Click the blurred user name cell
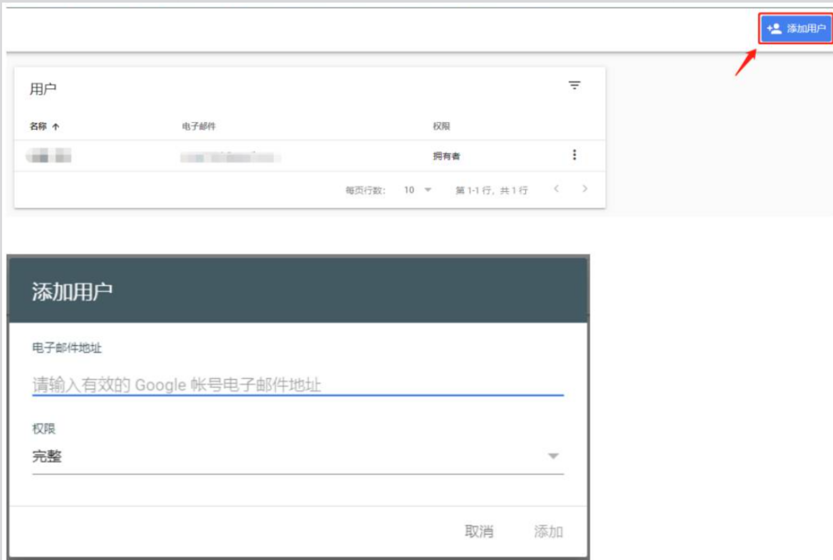The image size is (833, 560). 49,155
